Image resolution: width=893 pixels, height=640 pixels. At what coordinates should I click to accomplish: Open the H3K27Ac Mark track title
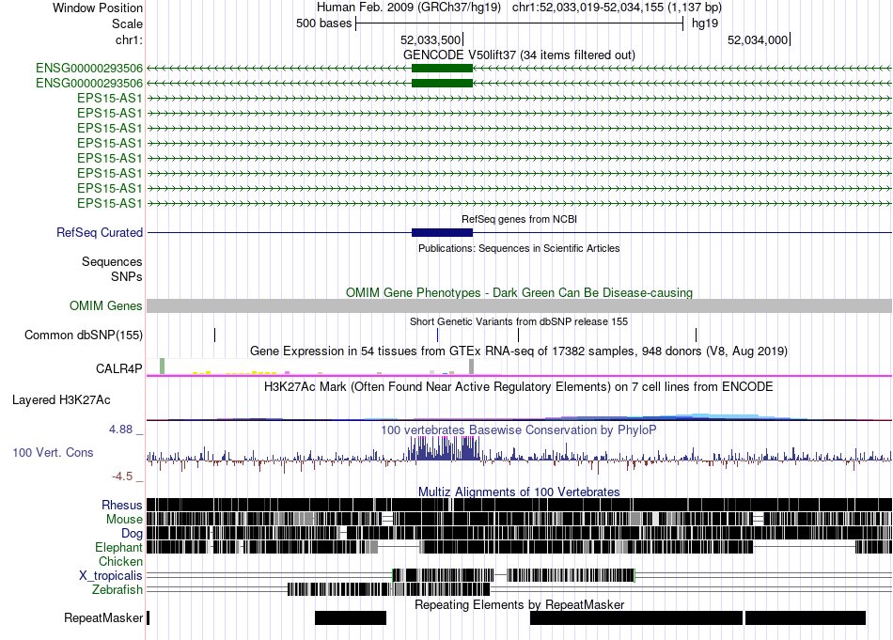pyautogui.click(x=519, y=387)
